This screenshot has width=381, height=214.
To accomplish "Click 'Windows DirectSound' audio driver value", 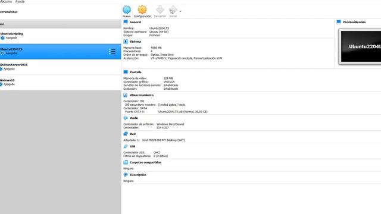I will (170, 124).
